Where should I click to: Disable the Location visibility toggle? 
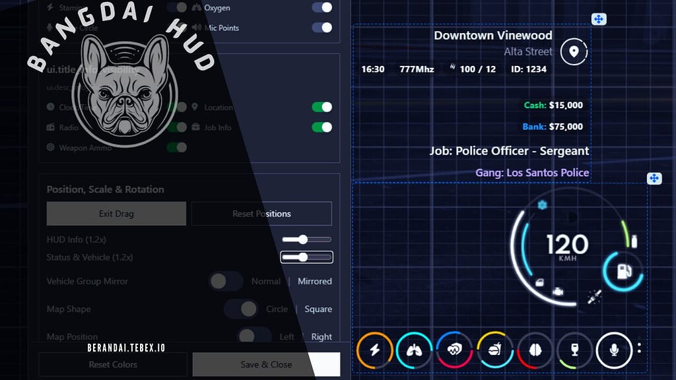(321, 107)
